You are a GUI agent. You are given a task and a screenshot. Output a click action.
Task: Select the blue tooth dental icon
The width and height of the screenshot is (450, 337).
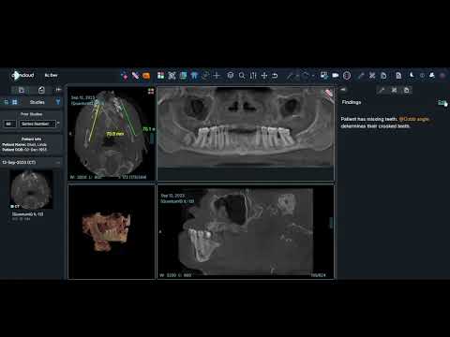click(x=194, y=75)
